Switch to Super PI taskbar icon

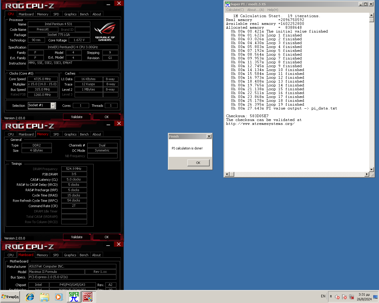[74, 297]
